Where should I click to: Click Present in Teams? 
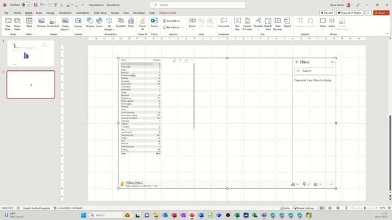point(350,13)
